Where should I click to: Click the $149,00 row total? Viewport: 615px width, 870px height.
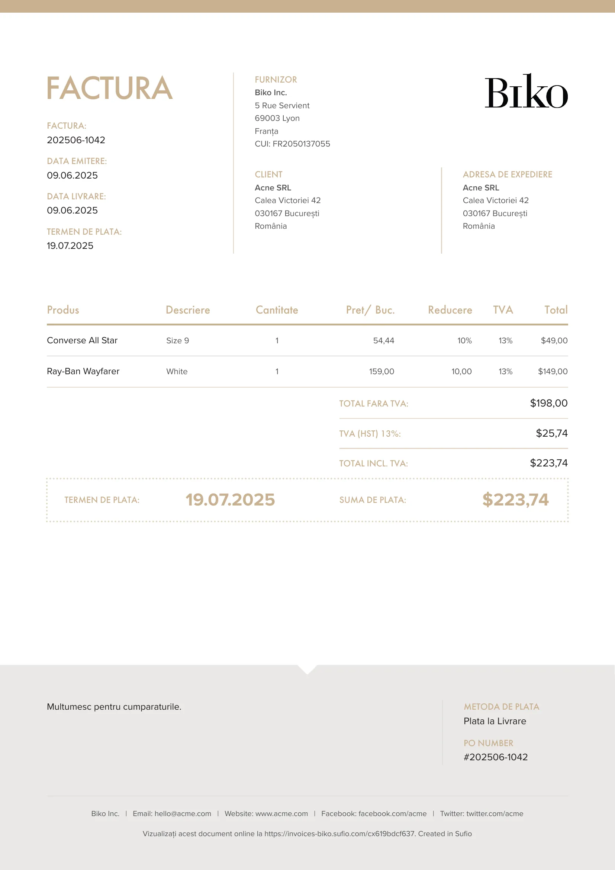(553, 371)
